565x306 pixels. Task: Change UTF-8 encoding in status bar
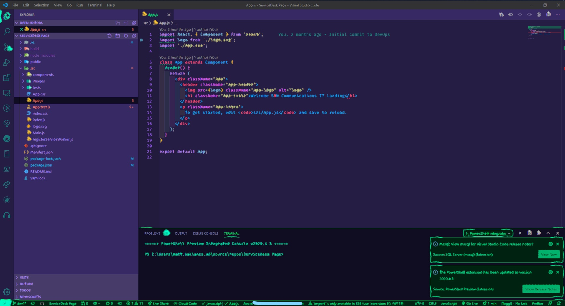click(x=419, y=303)
